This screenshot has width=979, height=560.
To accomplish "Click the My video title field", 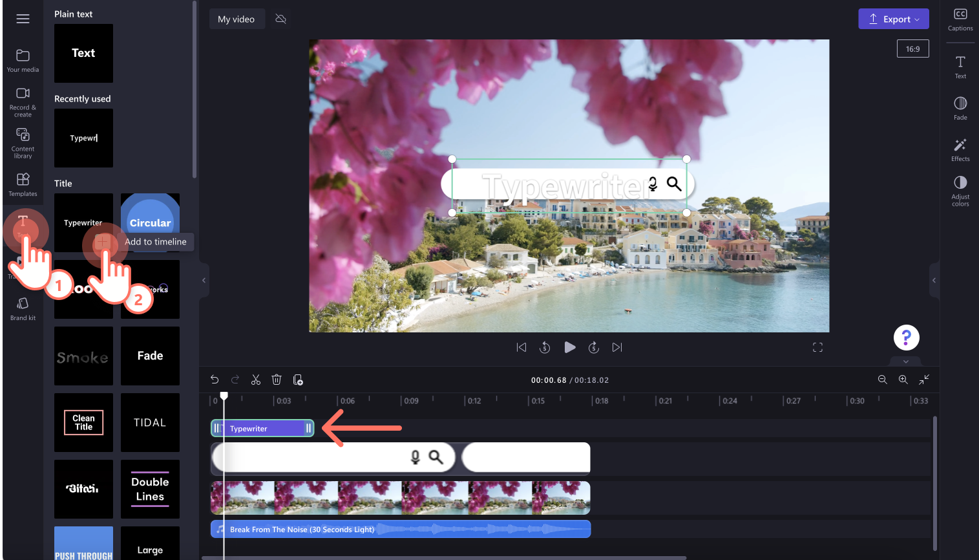I will pyautogui.click(x=237, y=19).
